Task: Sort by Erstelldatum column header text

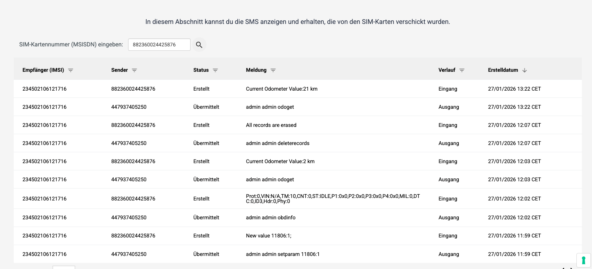Action: click(x=503, y=70)
